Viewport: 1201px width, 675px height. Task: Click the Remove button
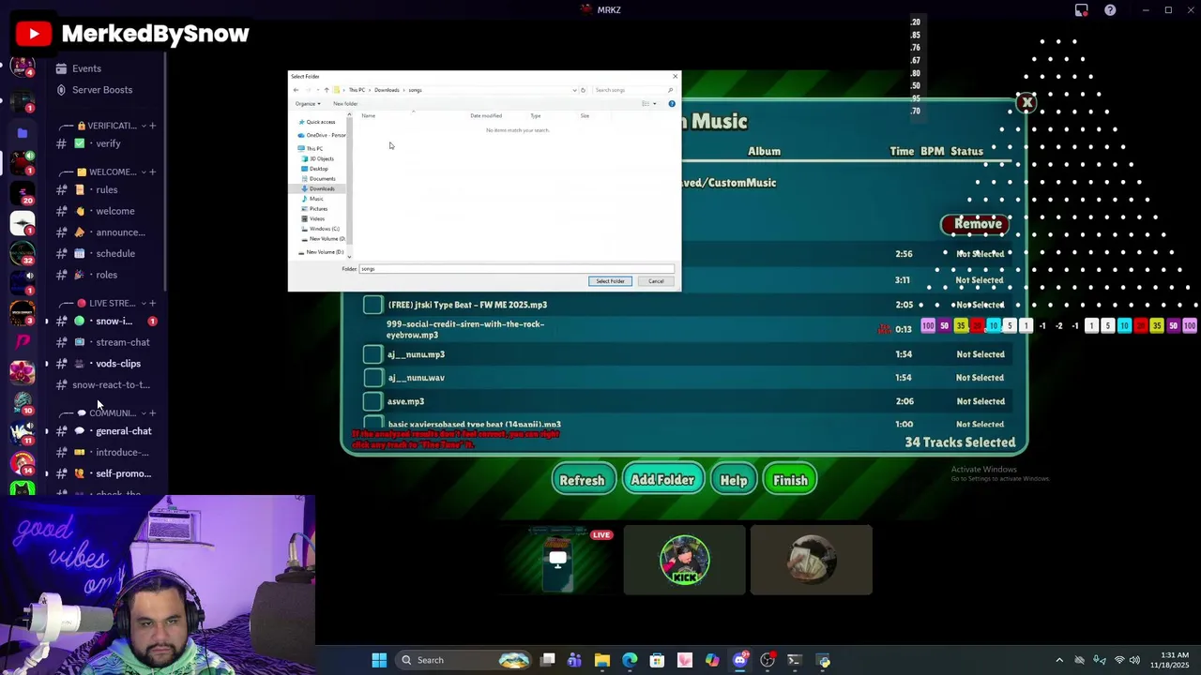coord(978,224)
